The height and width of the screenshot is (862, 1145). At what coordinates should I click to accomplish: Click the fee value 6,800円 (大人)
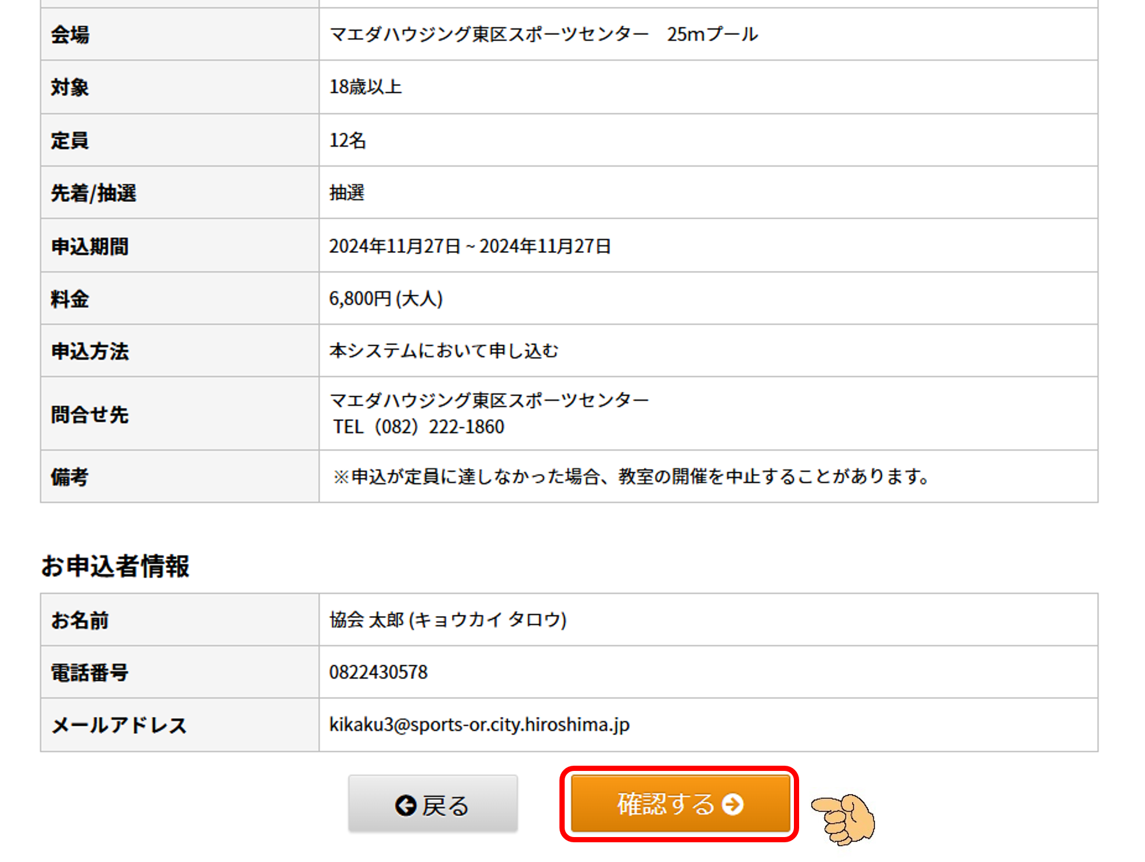pos(385,299)
